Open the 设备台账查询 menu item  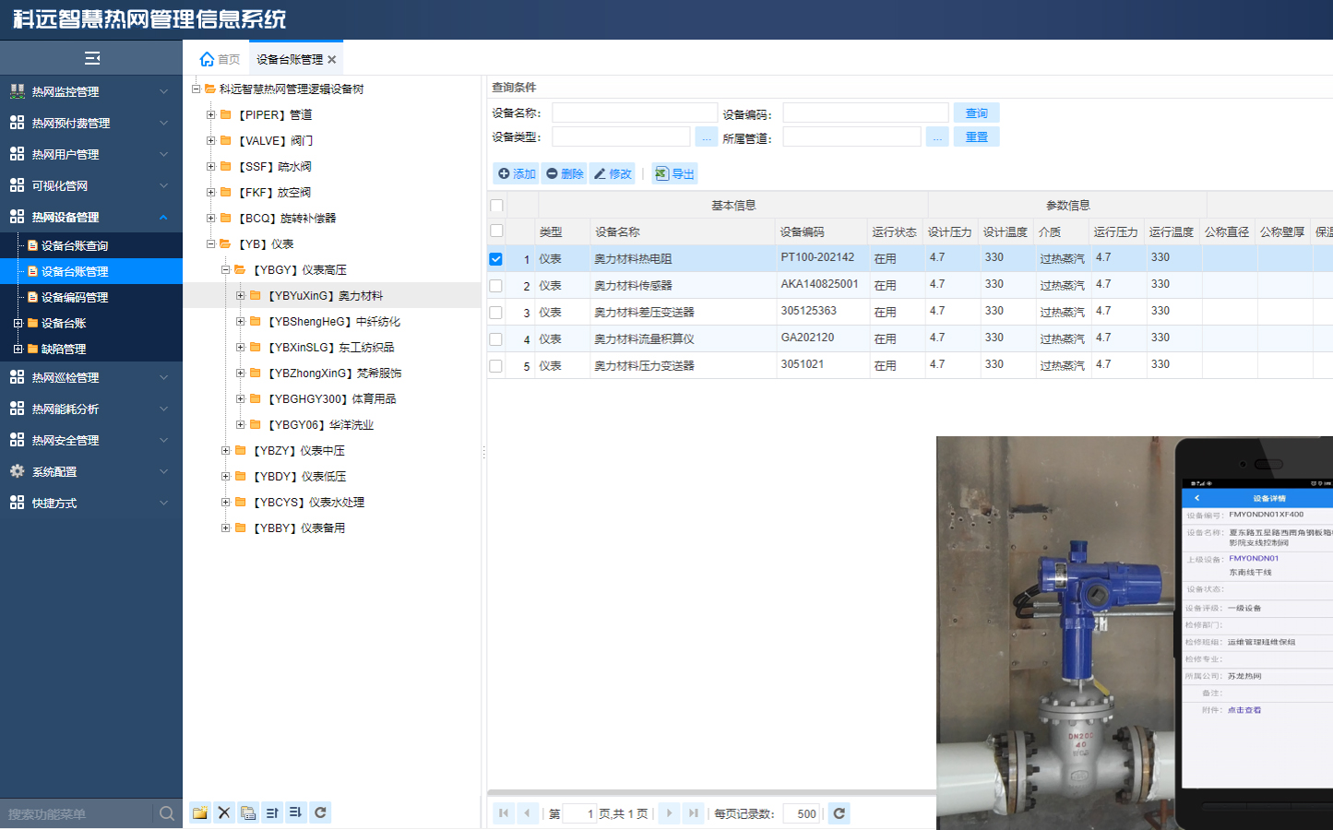pos(75,245)
